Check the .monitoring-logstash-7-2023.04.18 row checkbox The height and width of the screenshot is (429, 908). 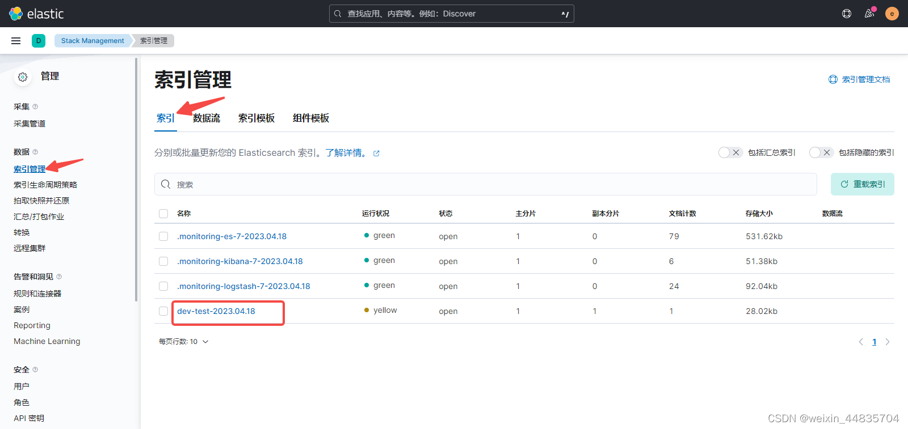[x=163, y=286]
